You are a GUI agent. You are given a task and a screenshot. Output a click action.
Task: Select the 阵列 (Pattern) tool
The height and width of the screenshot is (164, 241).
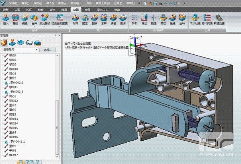point(134,19)
